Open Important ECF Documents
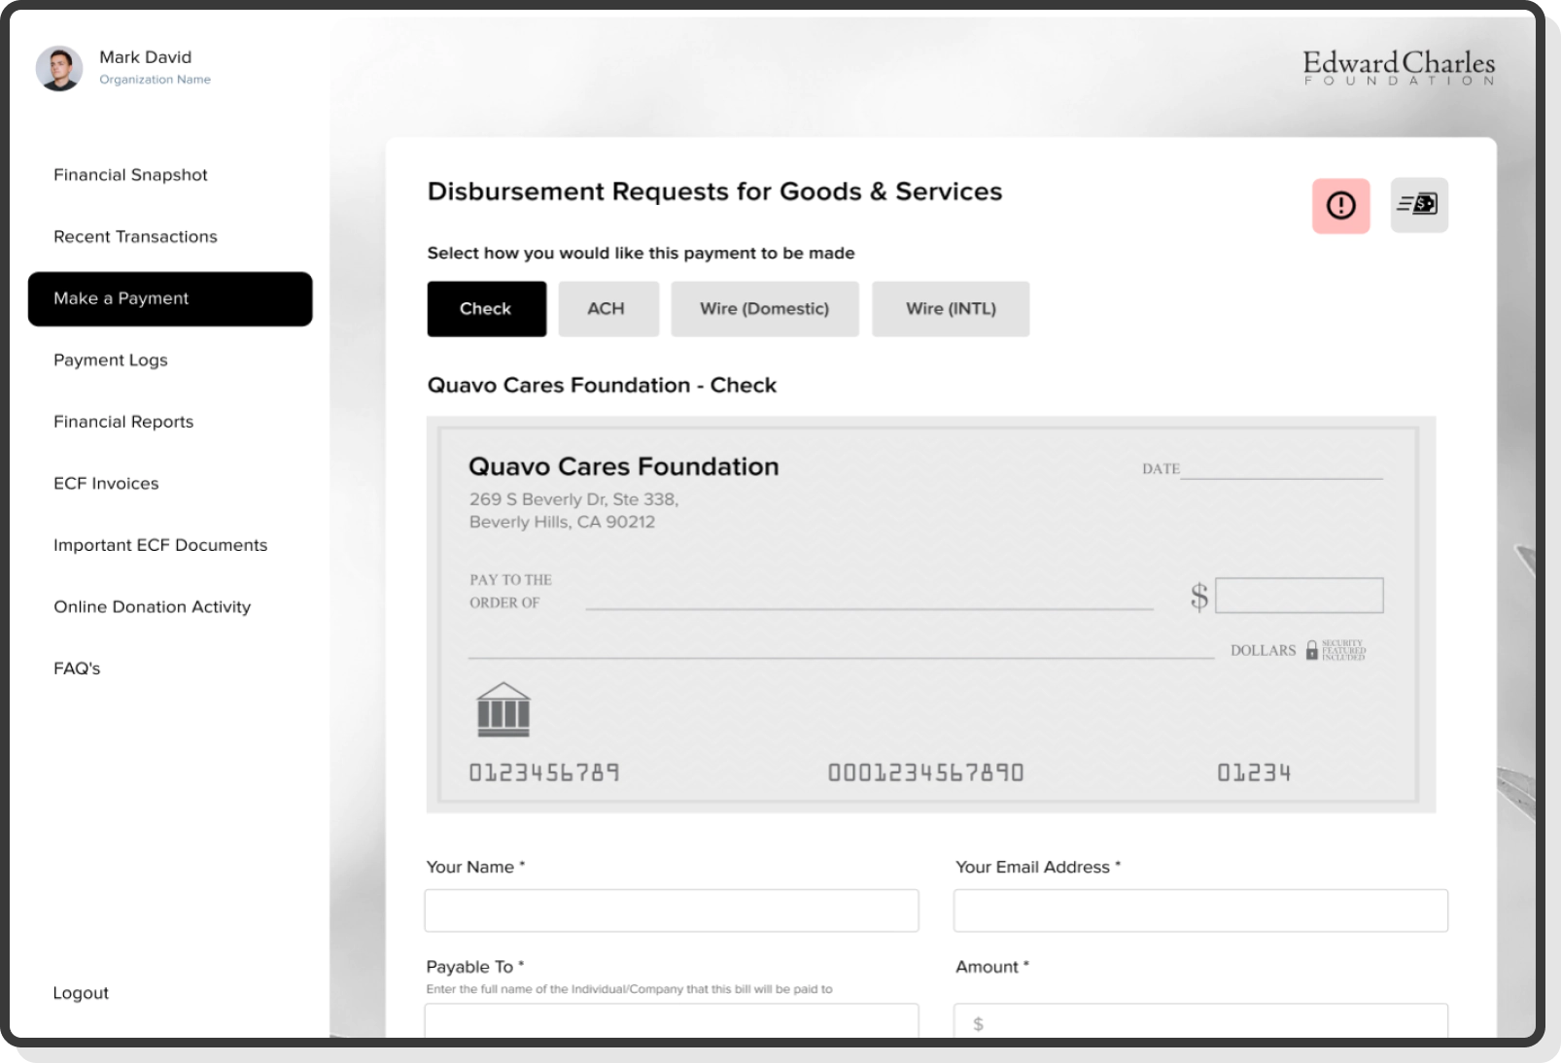The width and height of the screenshot is (1561, 1063). pyautogui.click(x=160, y=545)
